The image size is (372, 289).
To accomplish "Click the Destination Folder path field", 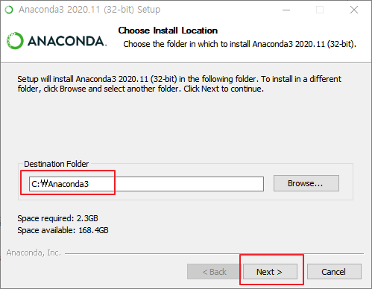I will click(x=146, y=184).
